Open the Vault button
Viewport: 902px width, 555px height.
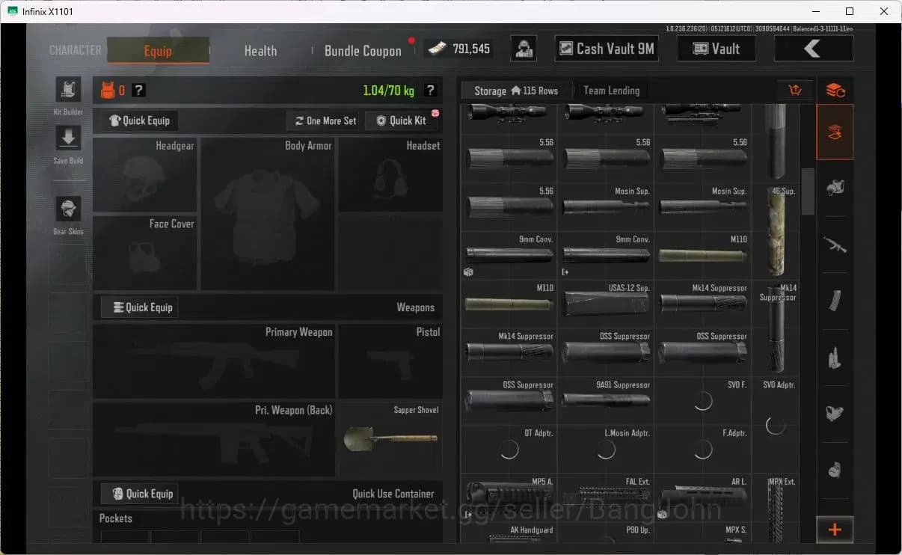pos(716,49)
